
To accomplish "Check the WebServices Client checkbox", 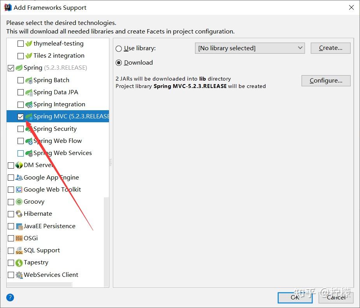I will (x=11, y=275).
